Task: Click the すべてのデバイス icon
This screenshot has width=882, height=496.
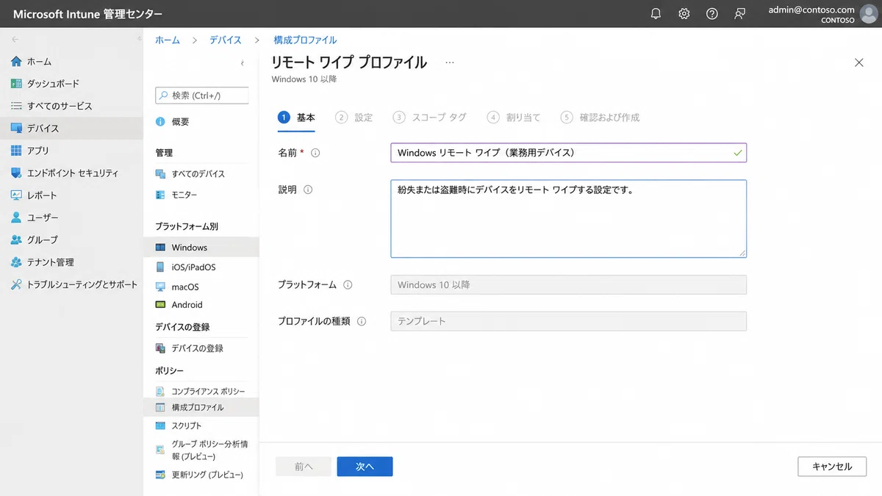Action: coord(160,174)
